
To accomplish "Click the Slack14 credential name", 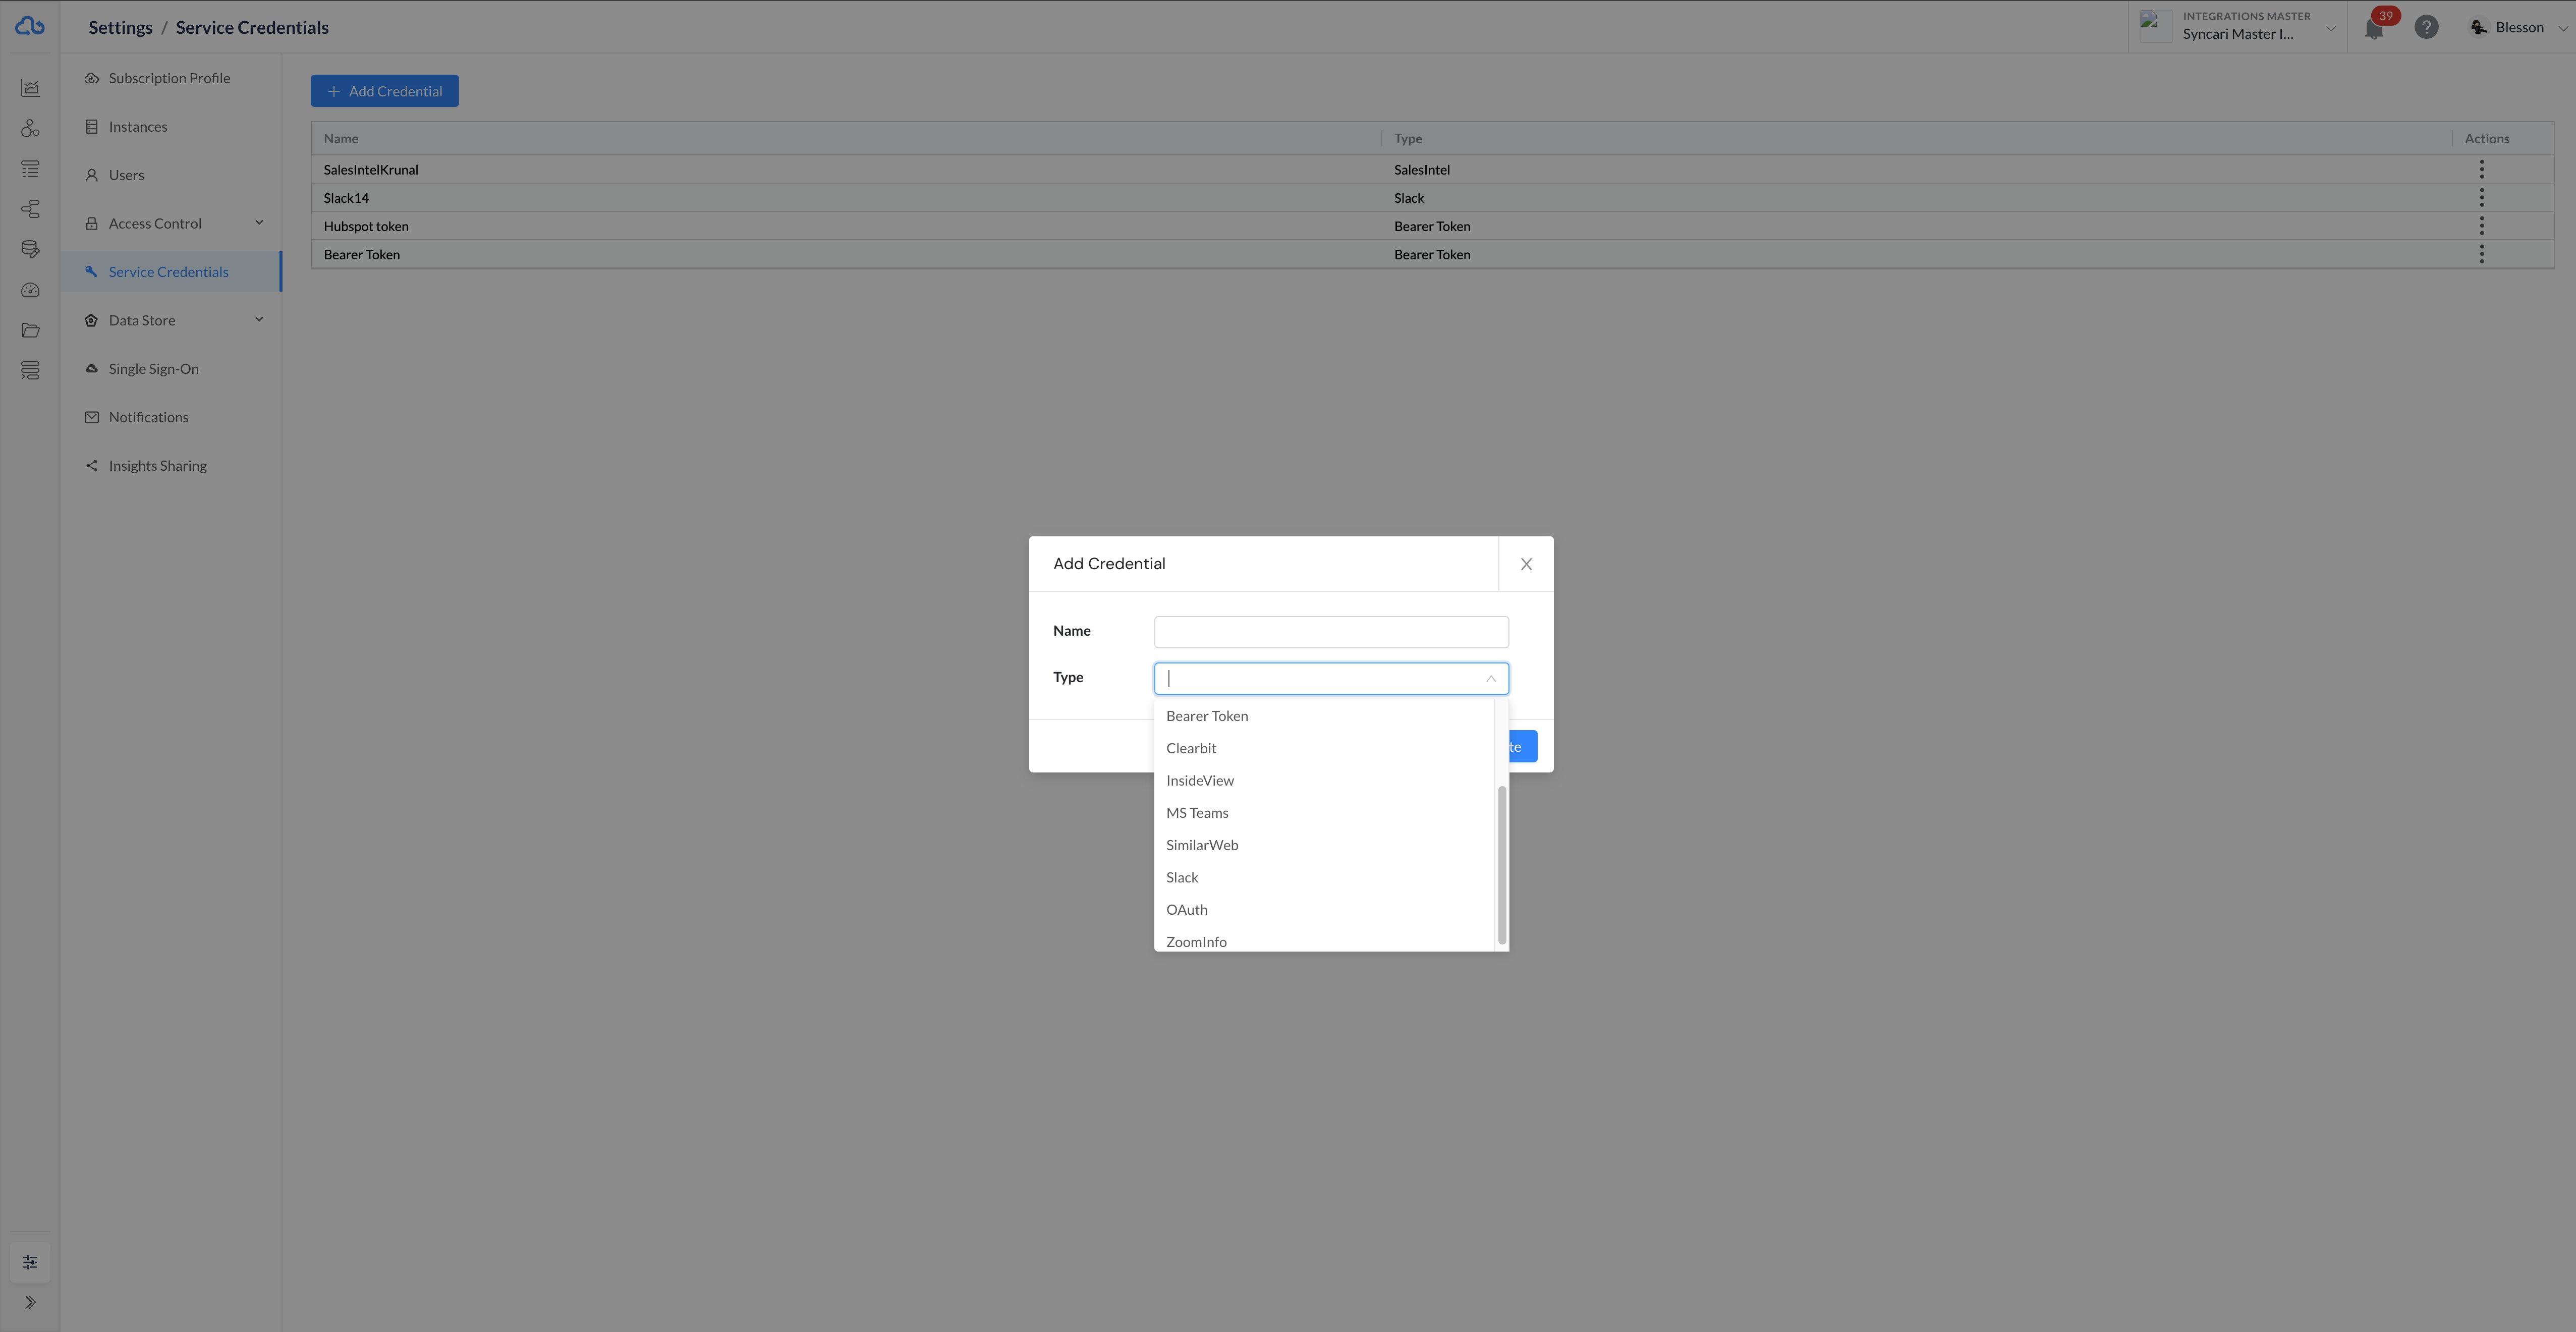I will click(x=346, y=198).
